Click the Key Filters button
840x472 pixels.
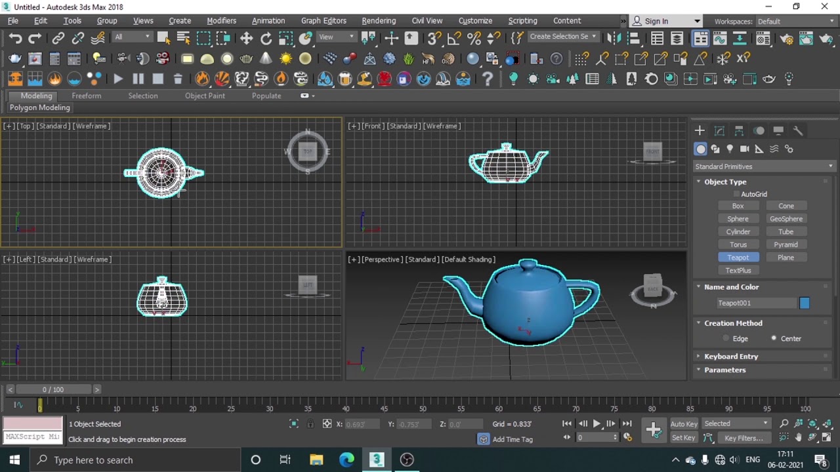pyautogui.click(x=744, y=438)
